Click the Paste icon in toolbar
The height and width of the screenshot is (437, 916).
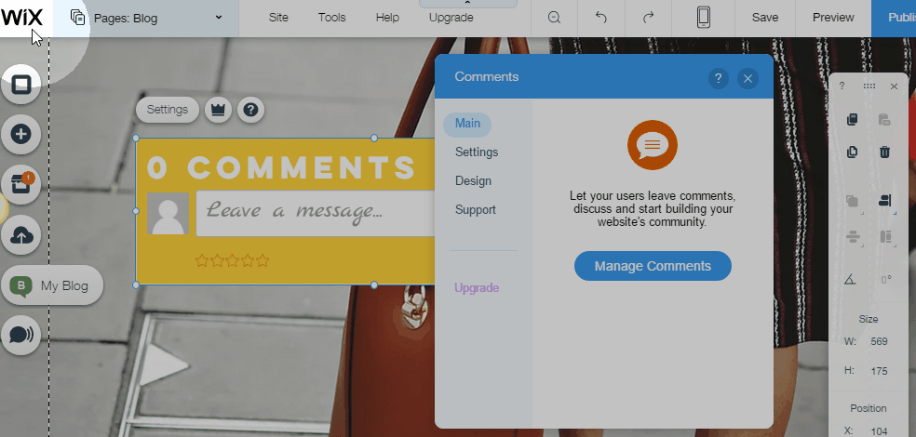click(884, 120)
